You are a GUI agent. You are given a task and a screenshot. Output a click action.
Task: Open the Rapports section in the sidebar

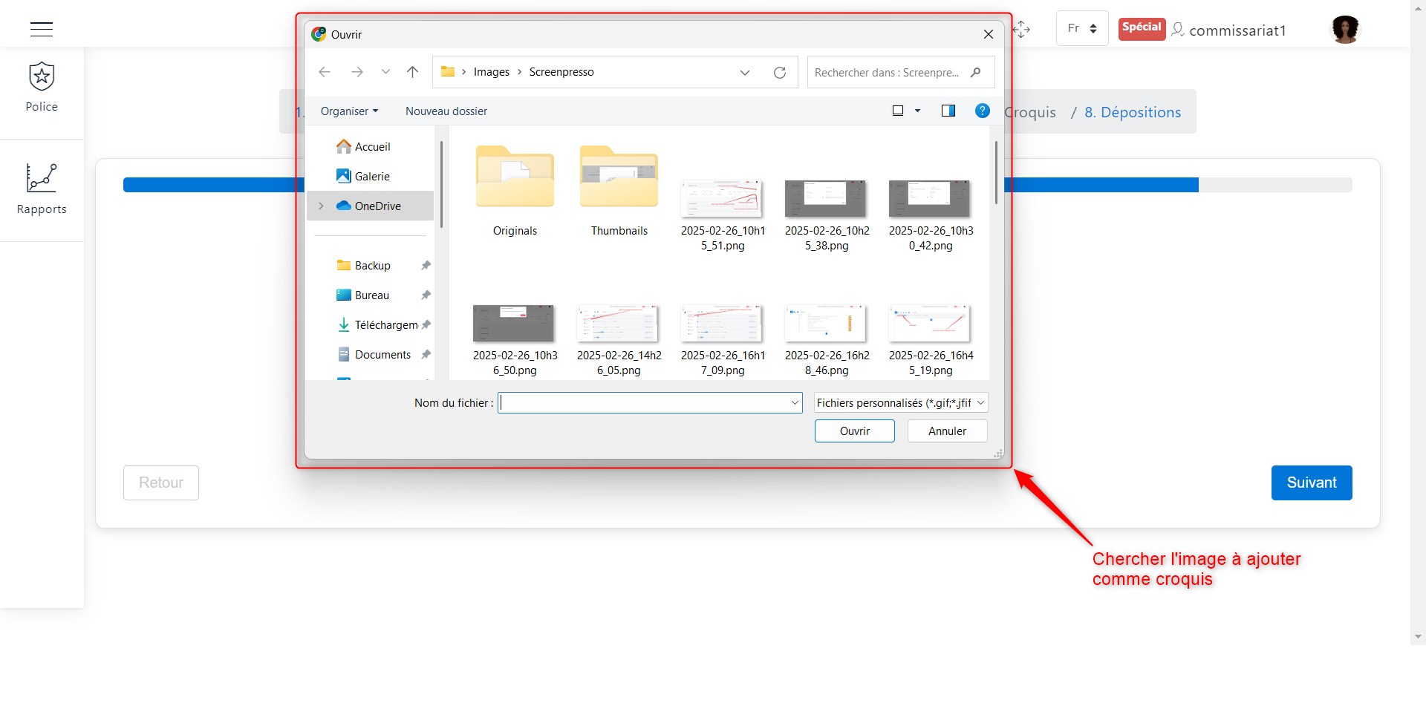[x=42, y=189]
